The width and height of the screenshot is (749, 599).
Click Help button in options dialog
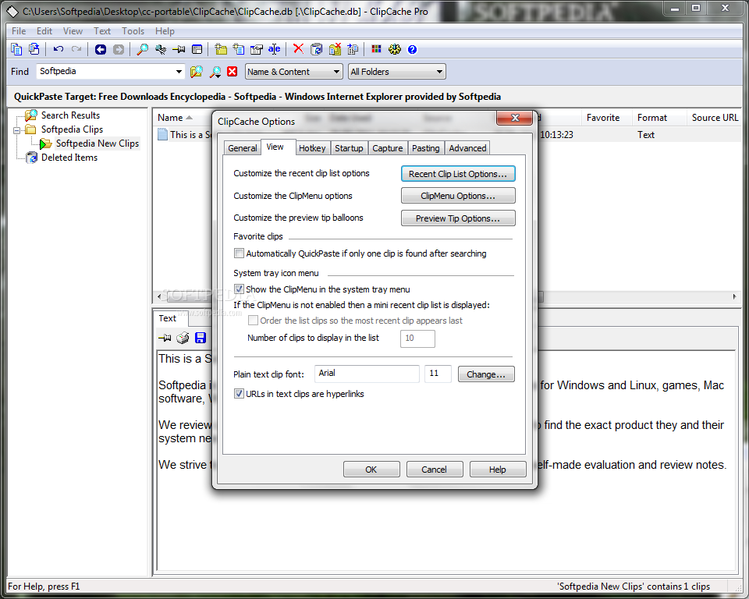pyautogui.click(x=497, y=470)
